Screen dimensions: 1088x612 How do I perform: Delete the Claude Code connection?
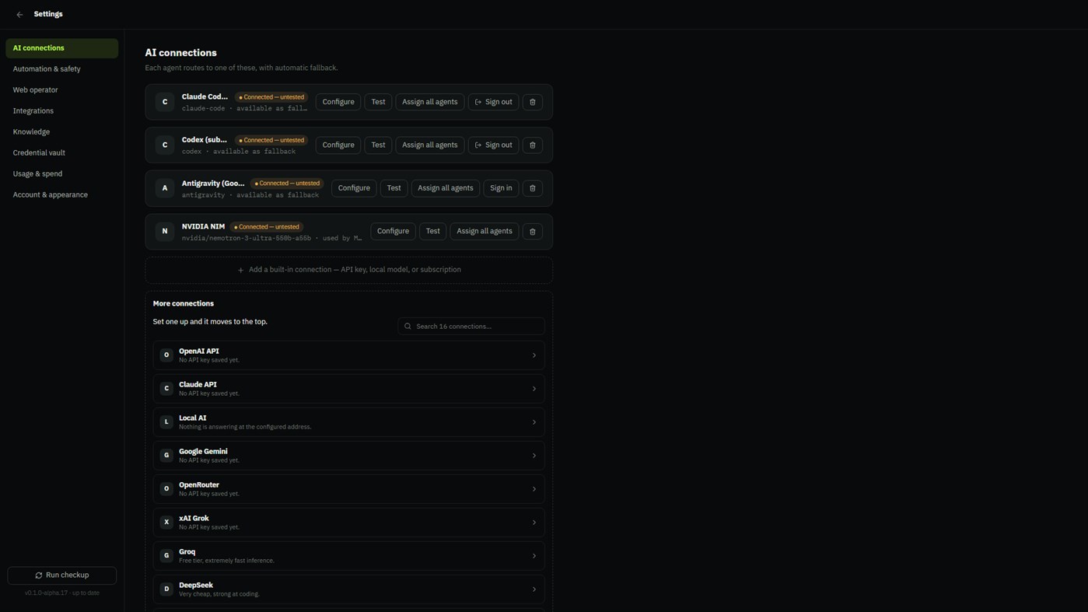pyautogui.click(x=533, y=102)
